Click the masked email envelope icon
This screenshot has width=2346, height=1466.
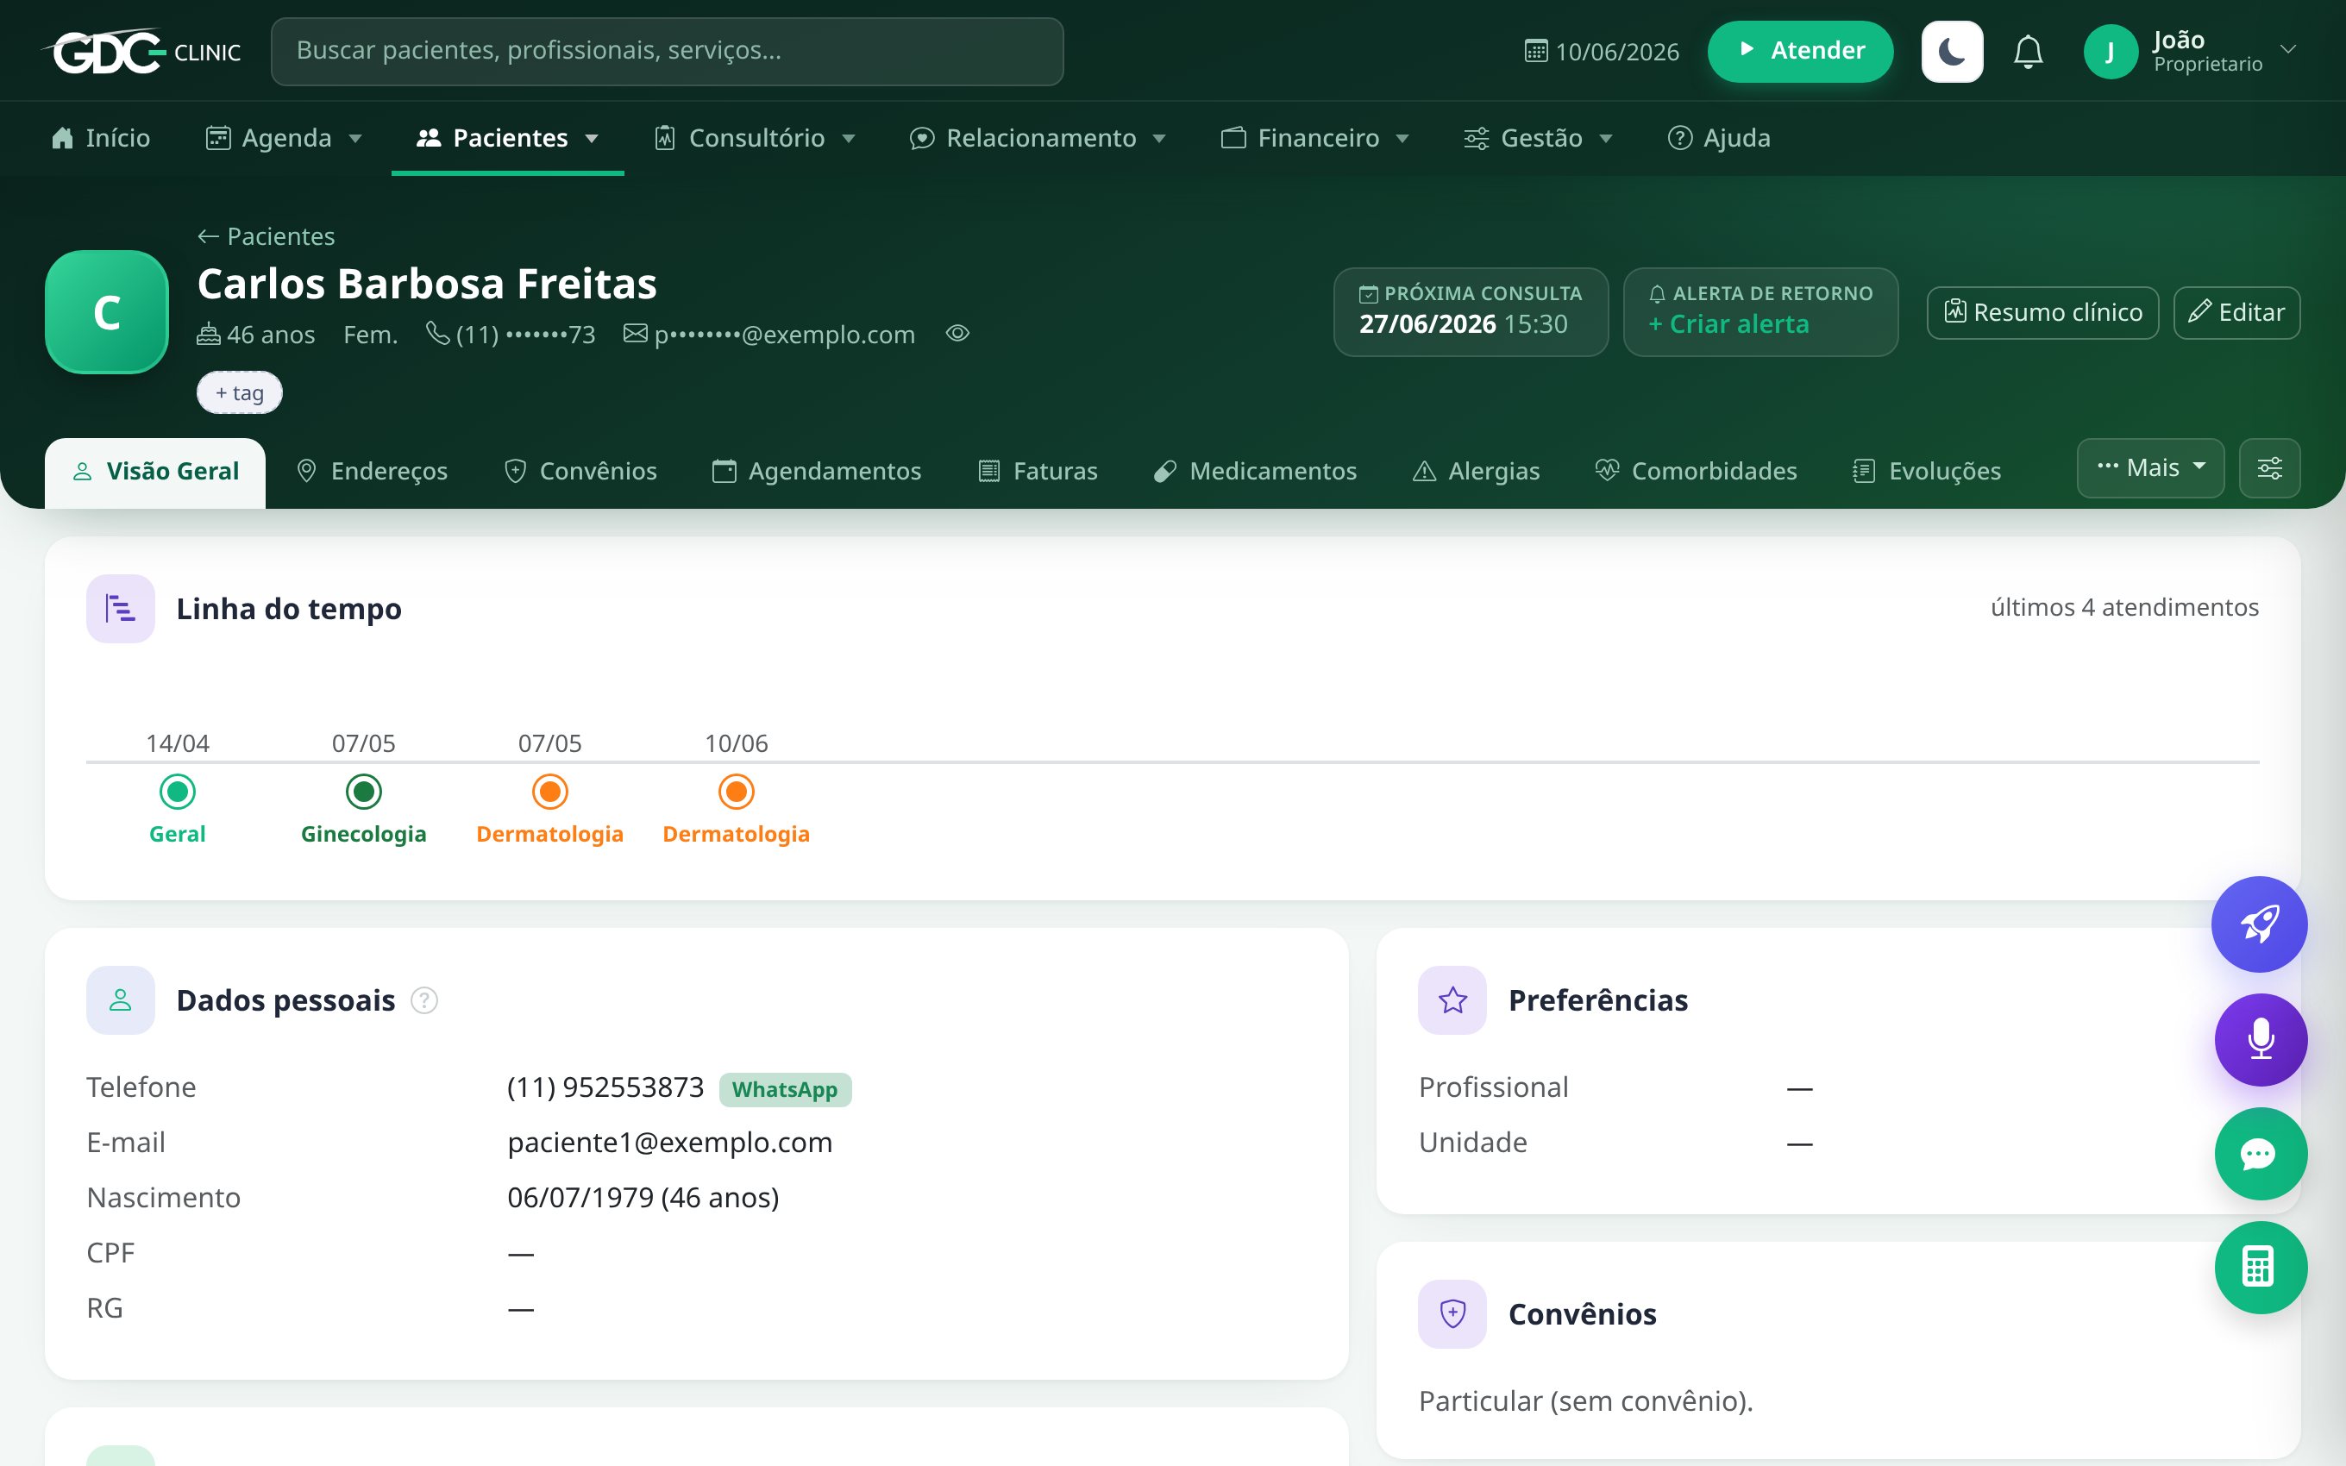click(x=636, y=334)
